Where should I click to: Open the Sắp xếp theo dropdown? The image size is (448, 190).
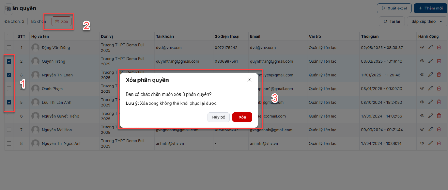pyautogui.click(x=427, y=21)
